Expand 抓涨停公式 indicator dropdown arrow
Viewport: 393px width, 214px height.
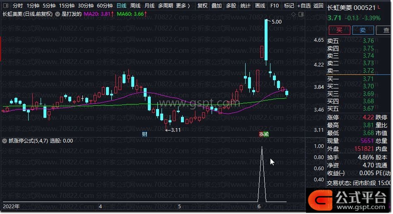5,141
